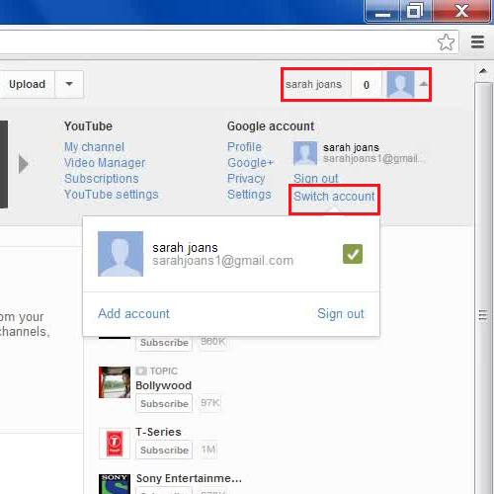This screenshot has width=494, height=494.
Task: Click the scrollbar up arrow
Action: click(483, 71)
